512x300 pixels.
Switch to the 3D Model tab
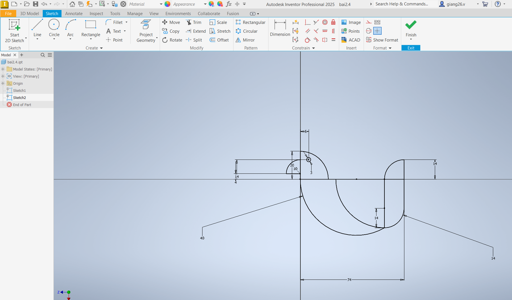coord(29,14)
